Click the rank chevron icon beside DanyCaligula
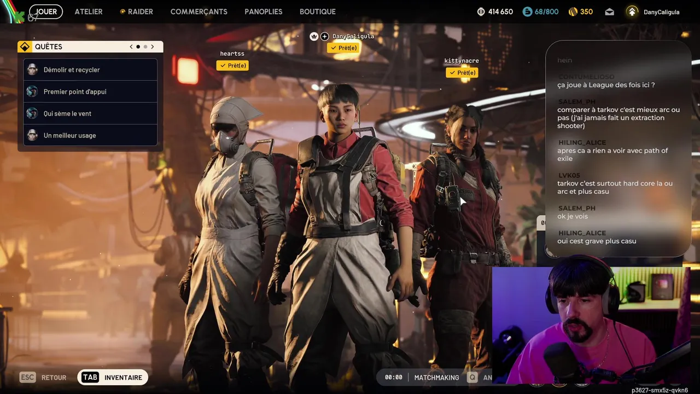The height and width of the screenshot is (394, 700). coord(632,11)
